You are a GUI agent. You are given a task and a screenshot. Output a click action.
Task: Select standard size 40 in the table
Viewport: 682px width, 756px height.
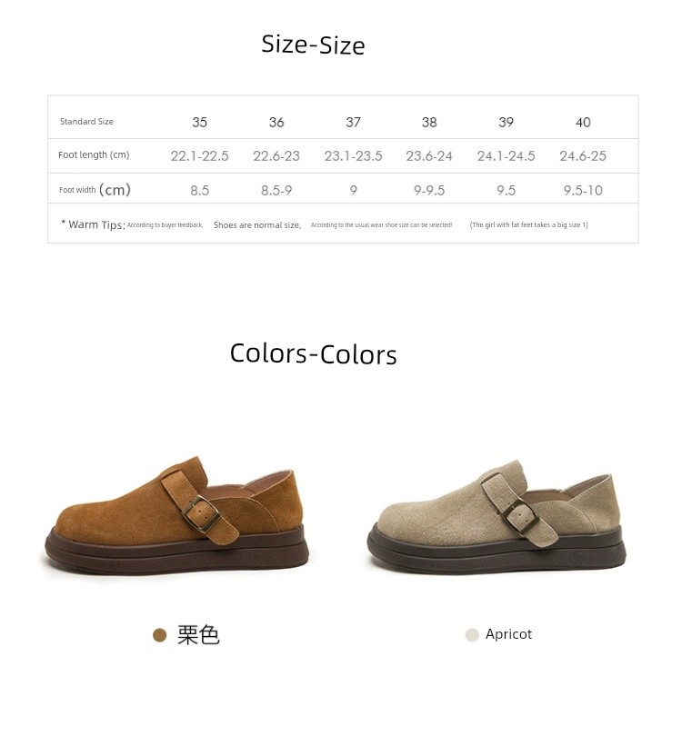583,122
